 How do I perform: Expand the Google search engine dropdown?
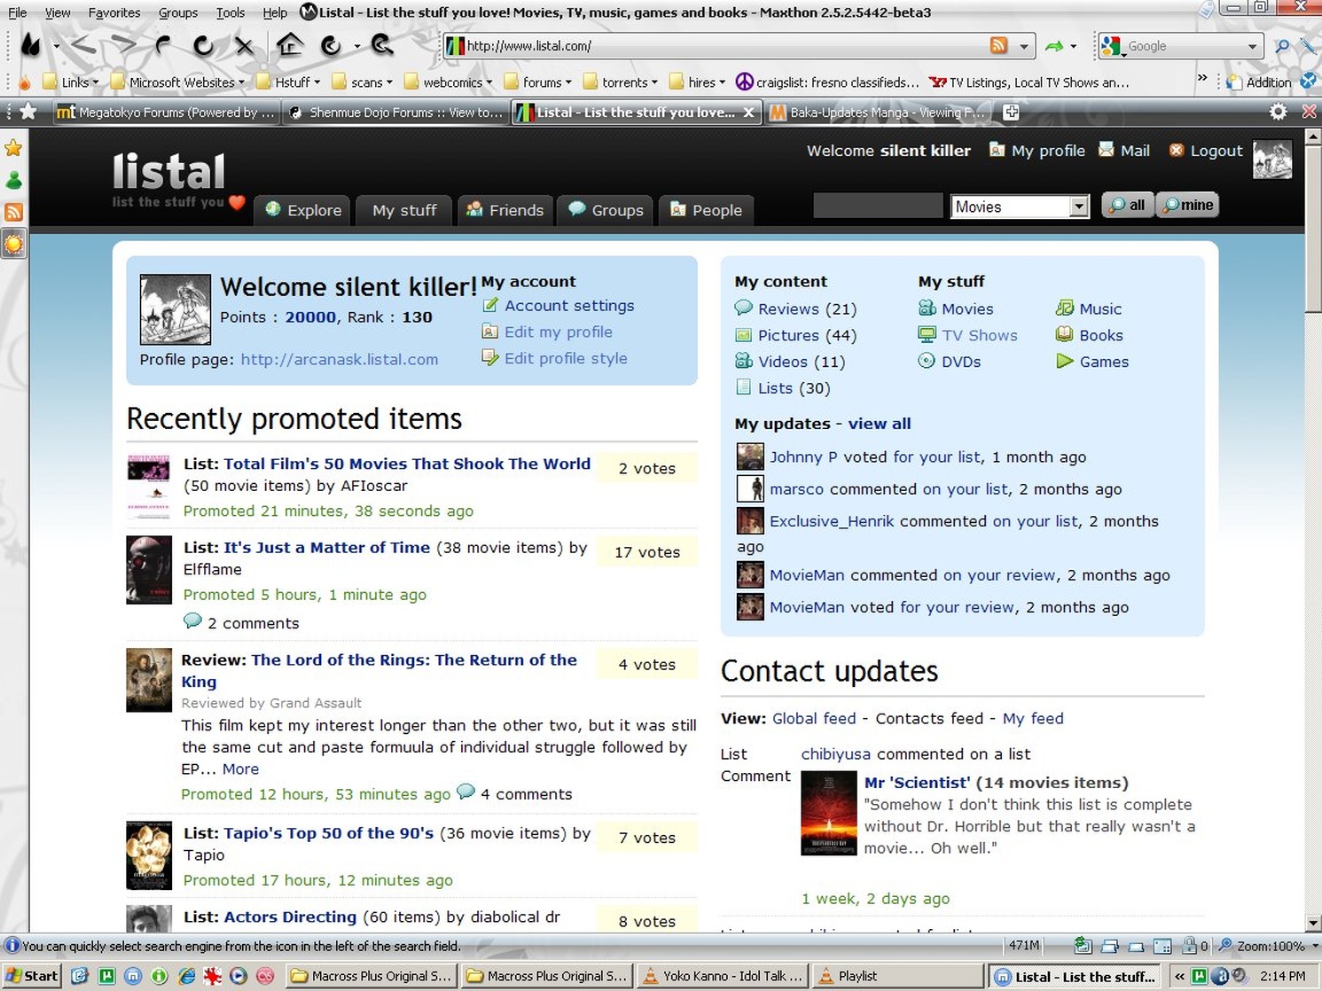click(x=1252, y=46)
